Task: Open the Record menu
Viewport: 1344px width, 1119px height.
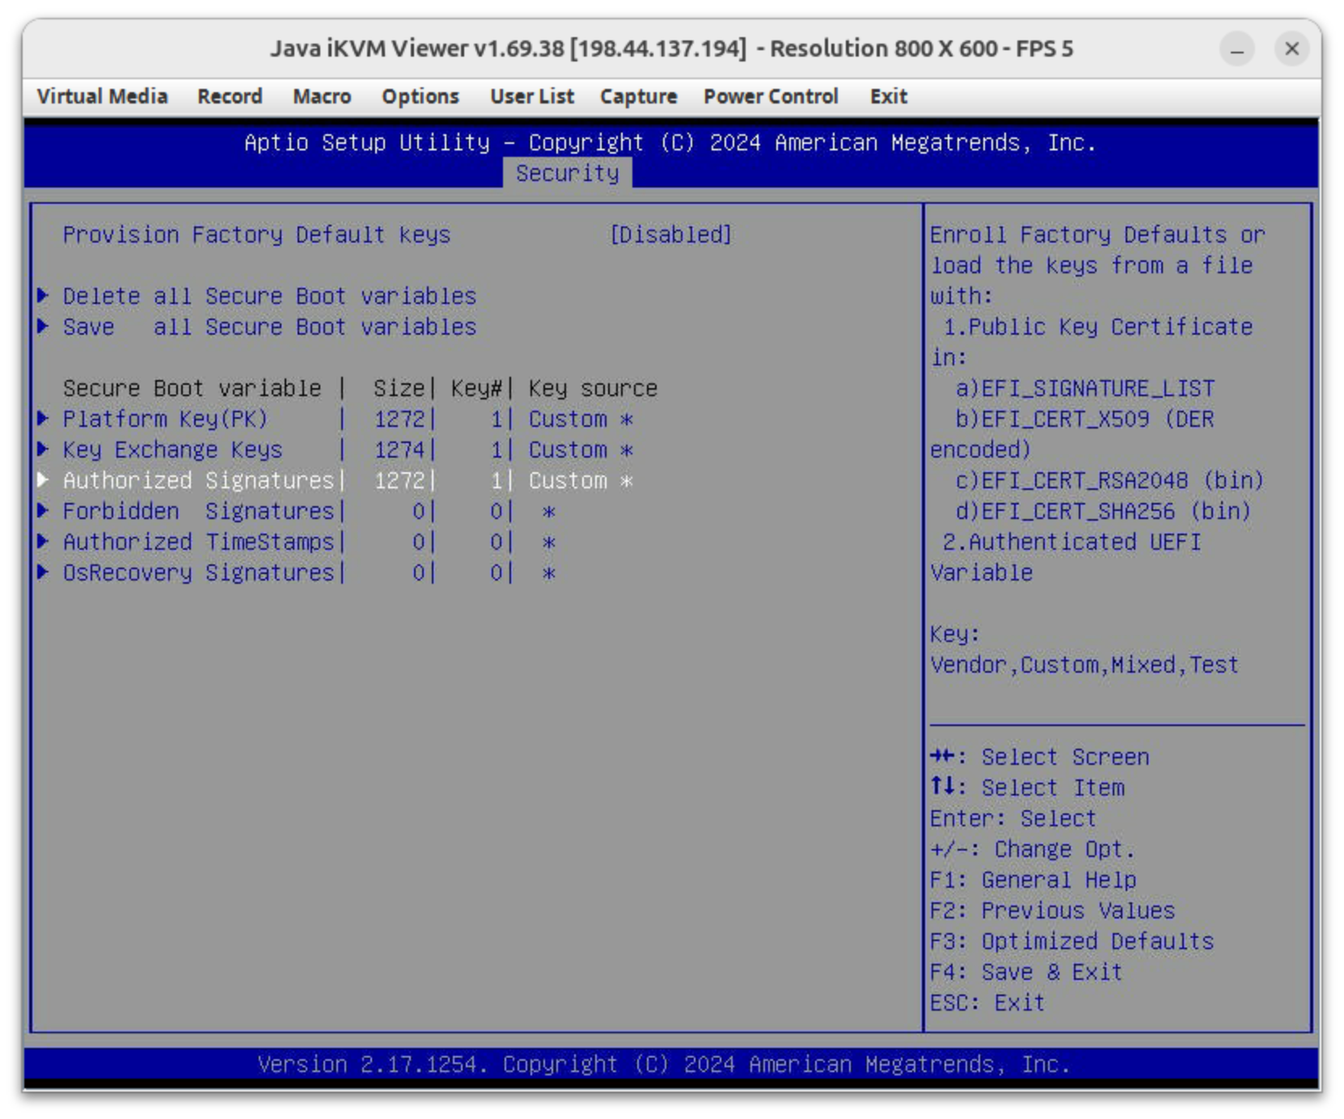Action: pyautogui.click(x=230, y=96)
